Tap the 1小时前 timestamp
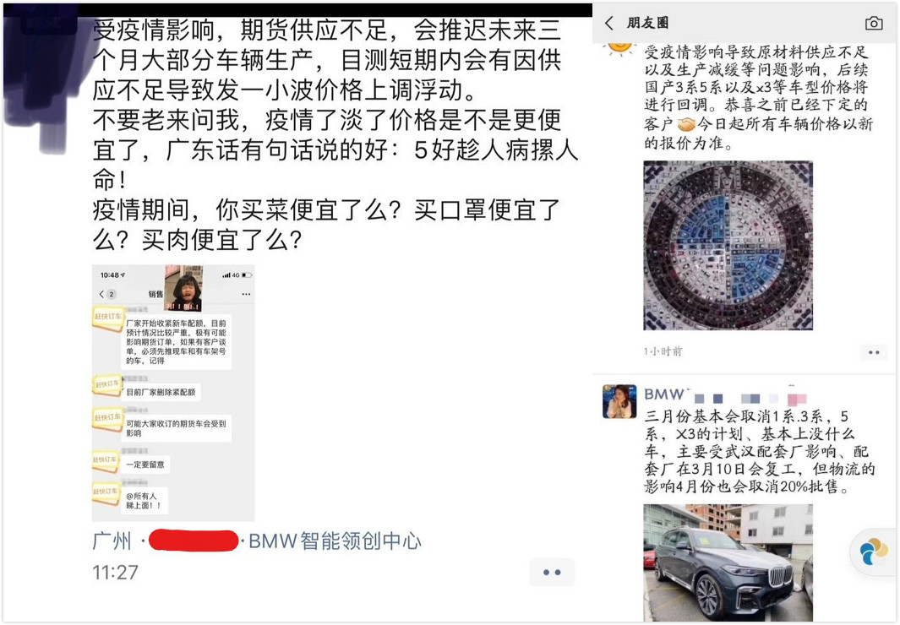 pos(663,351)
